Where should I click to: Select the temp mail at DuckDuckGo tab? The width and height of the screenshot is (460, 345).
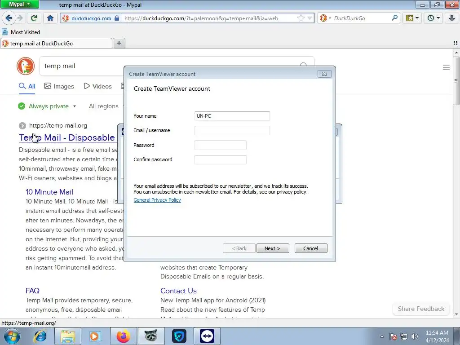[x=56, y=44]
